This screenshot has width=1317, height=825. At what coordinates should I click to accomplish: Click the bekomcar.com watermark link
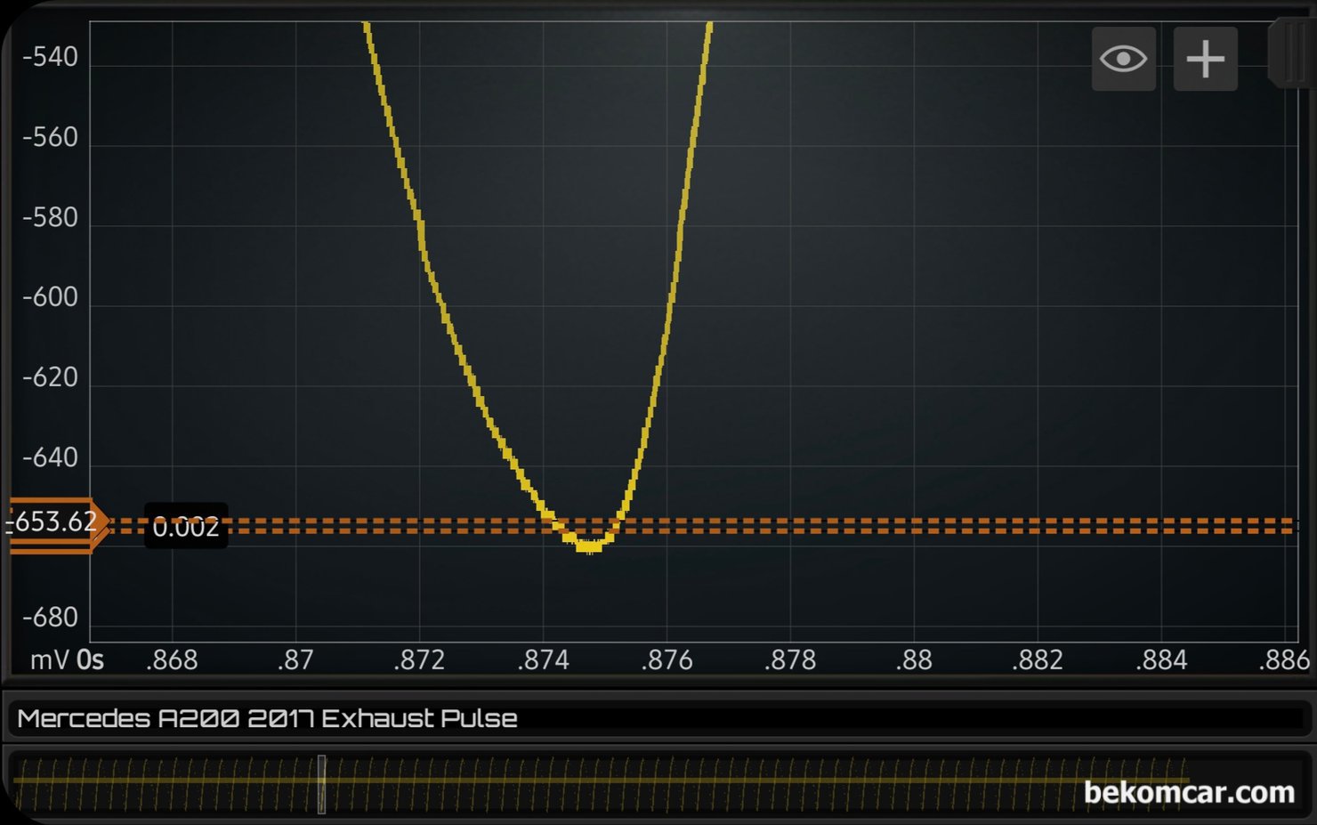pos(1188,791)
